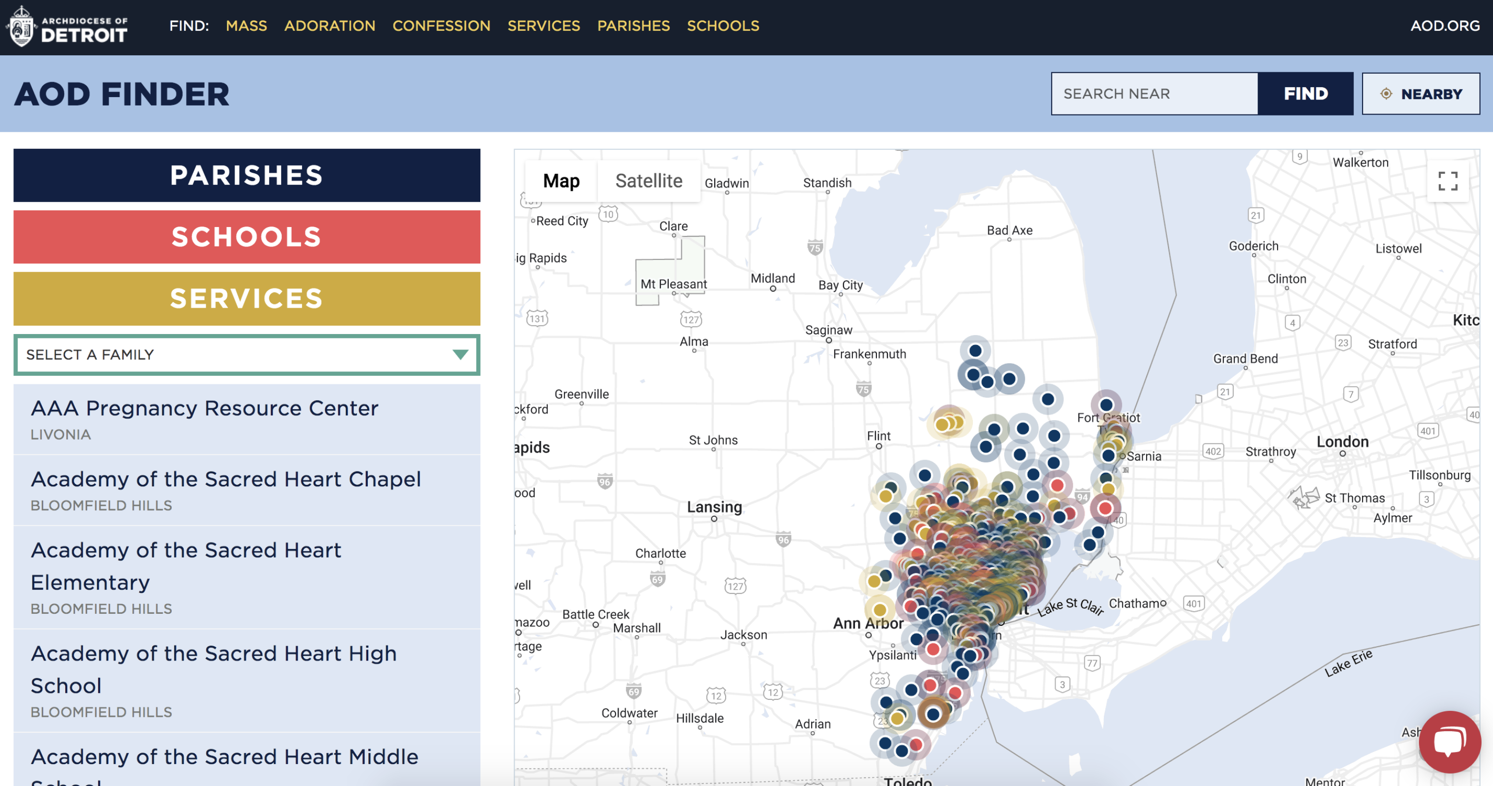The width and height of the screenshot is (1493, 786).
Task: Click the green dropdown arrow for families
Action: coord(460,354)
